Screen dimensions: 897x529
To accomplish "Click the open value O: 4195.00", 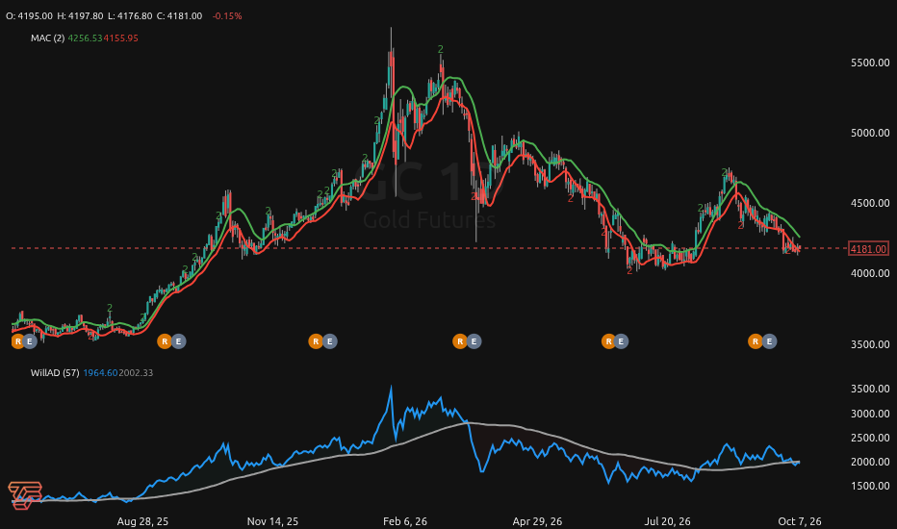I will 29,16.
